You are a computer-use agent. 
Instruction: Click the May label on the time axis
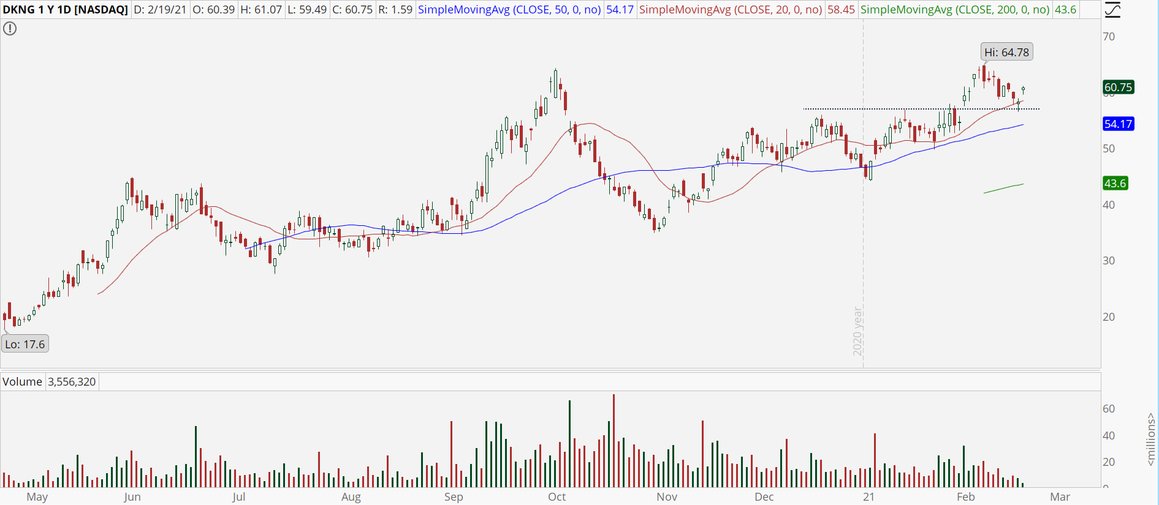37,497
